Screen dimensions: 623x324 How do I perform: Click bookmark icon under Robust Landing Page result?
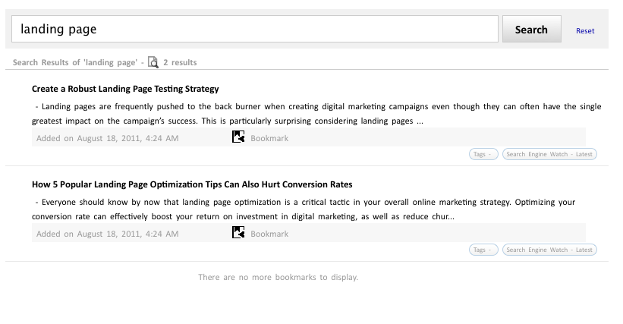coord(238,137)
